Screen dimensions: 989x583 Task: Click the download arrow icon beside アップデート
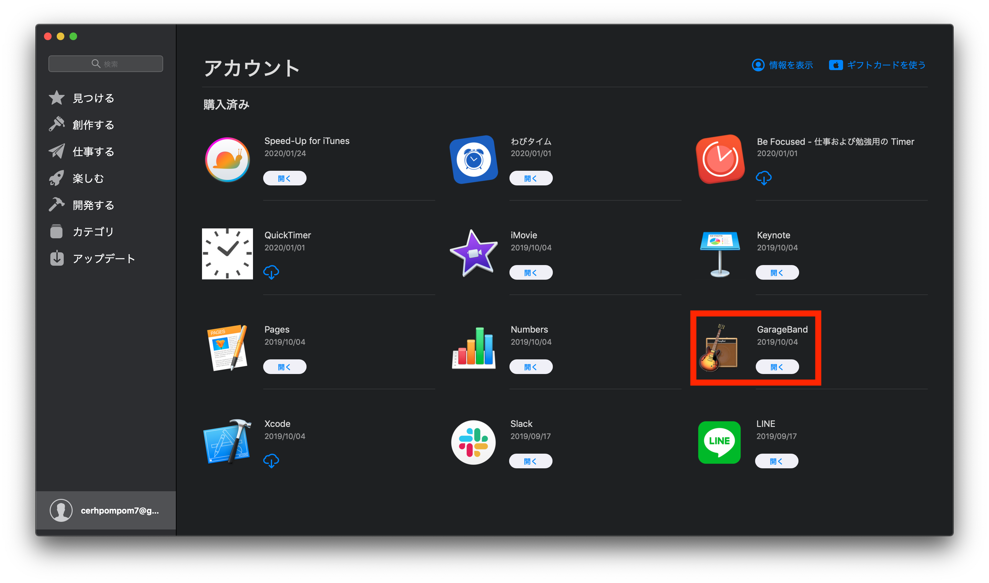coord(57,258)
